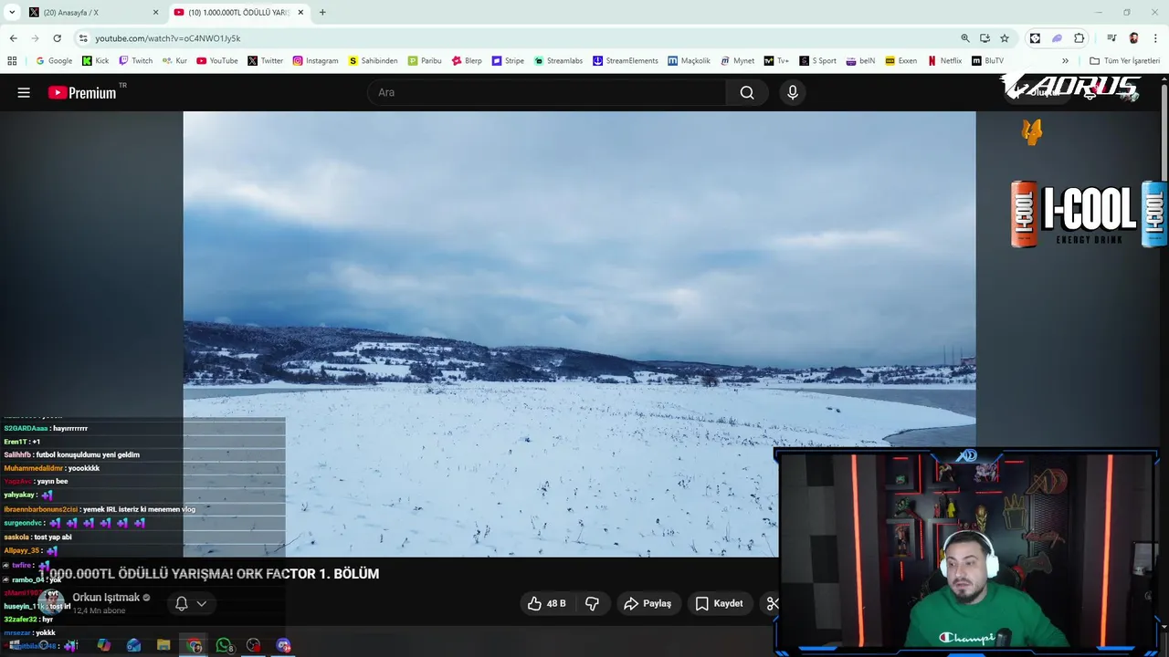Expand the tab search dropdown arrow
Viewport: 1169px width, 657px height.
[x=12, y=12]
